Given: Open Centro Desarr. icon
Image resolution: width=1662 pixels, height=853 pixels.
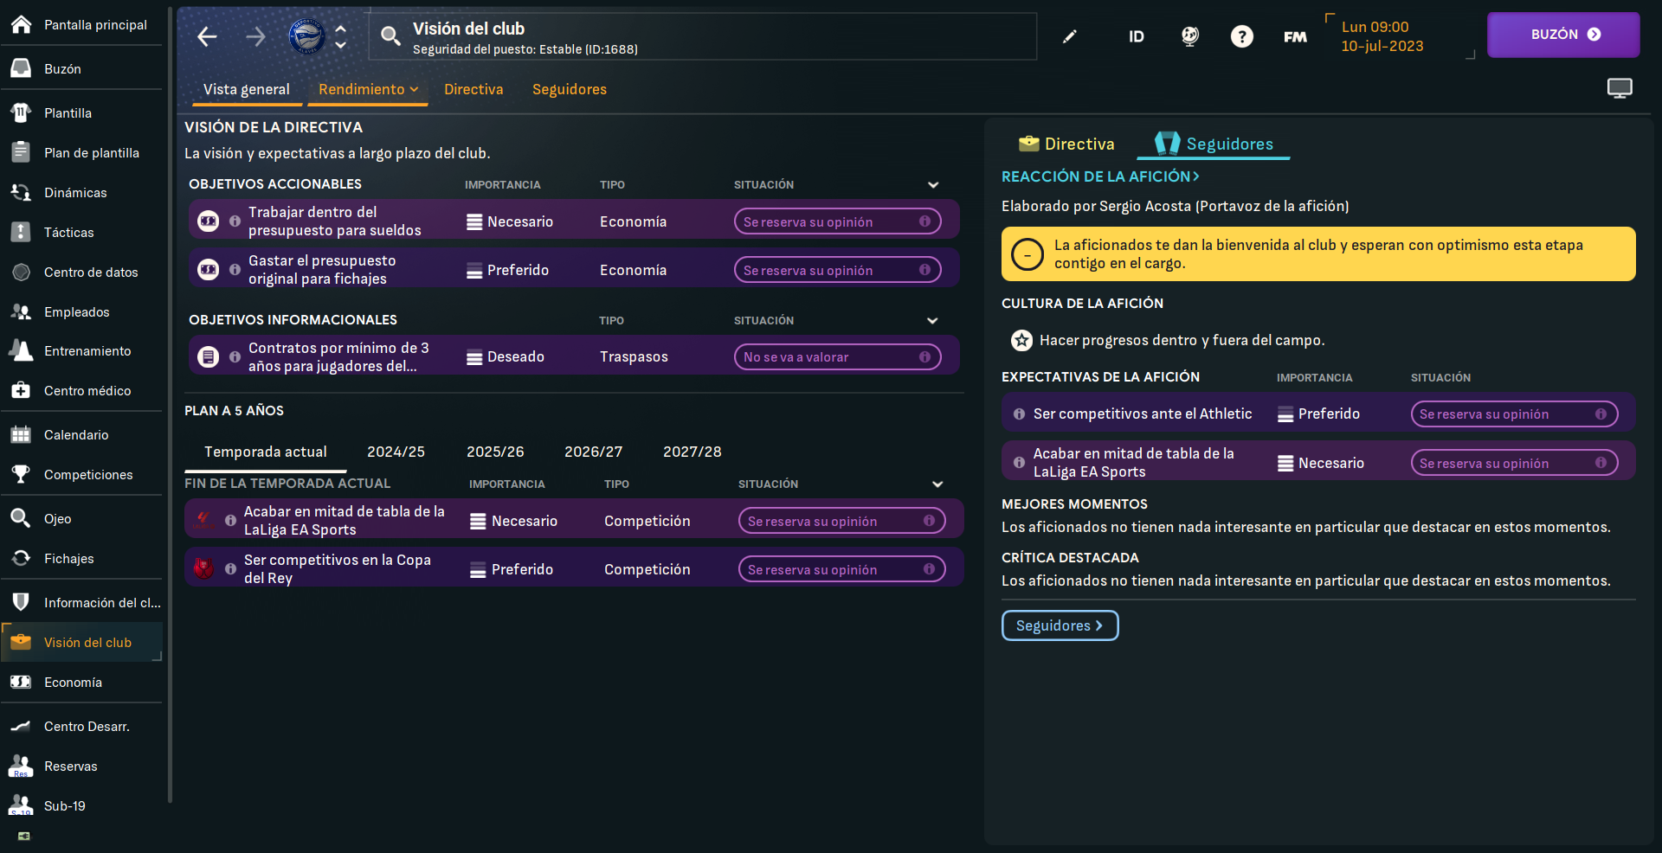Looking at the screenshot, I should (x=21, y=726).
